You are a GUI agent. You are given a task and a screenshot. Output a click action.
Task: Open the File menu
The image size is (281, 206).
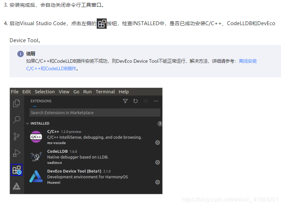coord(15,92)
